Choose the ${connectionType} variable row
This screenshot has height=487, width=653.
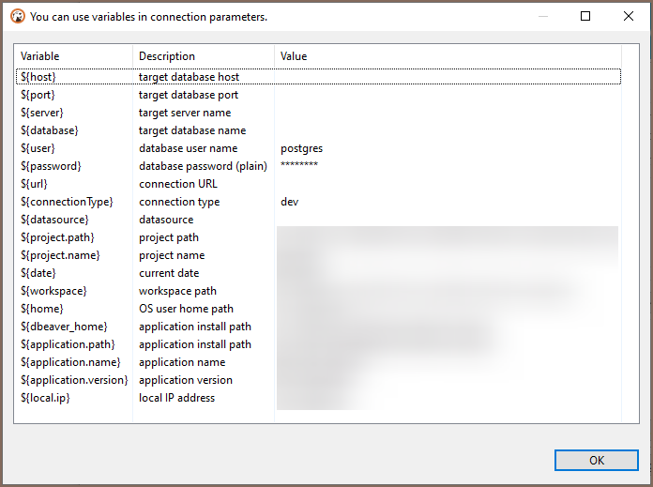tap(67, 202)
